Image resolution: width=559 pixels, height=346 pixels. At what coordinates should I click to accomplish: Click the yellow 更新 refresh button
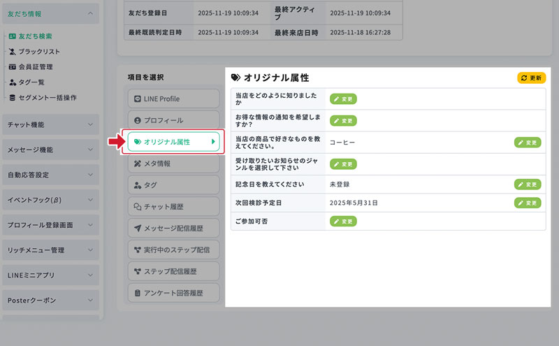pos(531,78)
